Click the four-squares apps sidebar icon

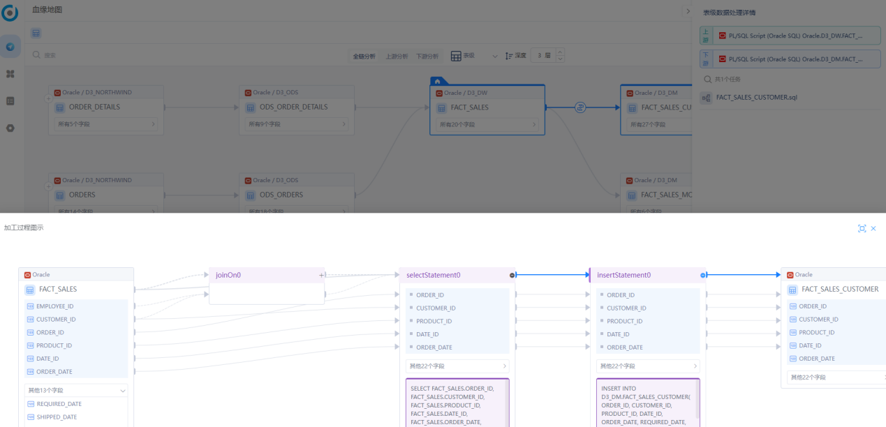[10, 74]
